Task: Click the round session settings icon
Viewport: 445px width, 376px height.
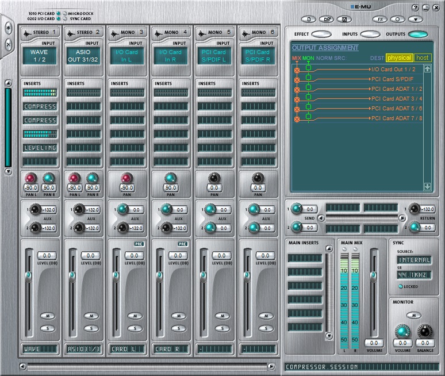Action: tap(398, 20)
